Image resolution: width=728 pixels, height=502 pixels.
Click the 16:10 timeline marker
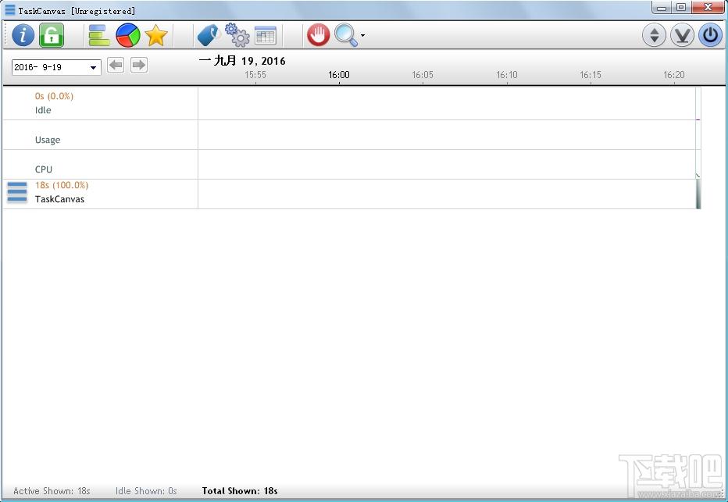pyautogui.click(x=506, y=75)
